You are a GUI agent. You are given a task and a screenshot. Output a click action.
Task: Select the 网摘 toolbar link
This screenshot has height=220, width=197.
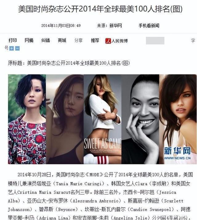pos(29,40)
